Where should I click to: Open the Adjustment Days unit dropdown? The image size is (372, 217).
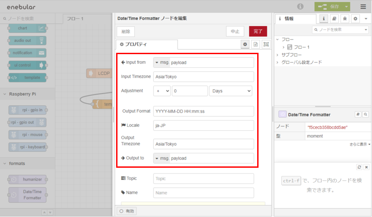(x=230, y=91)
